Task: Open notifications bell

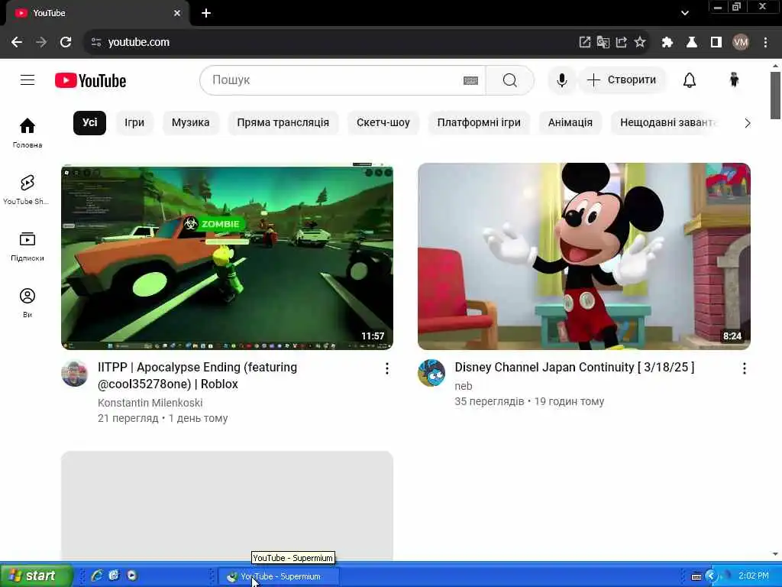Action: coord(690,79)
